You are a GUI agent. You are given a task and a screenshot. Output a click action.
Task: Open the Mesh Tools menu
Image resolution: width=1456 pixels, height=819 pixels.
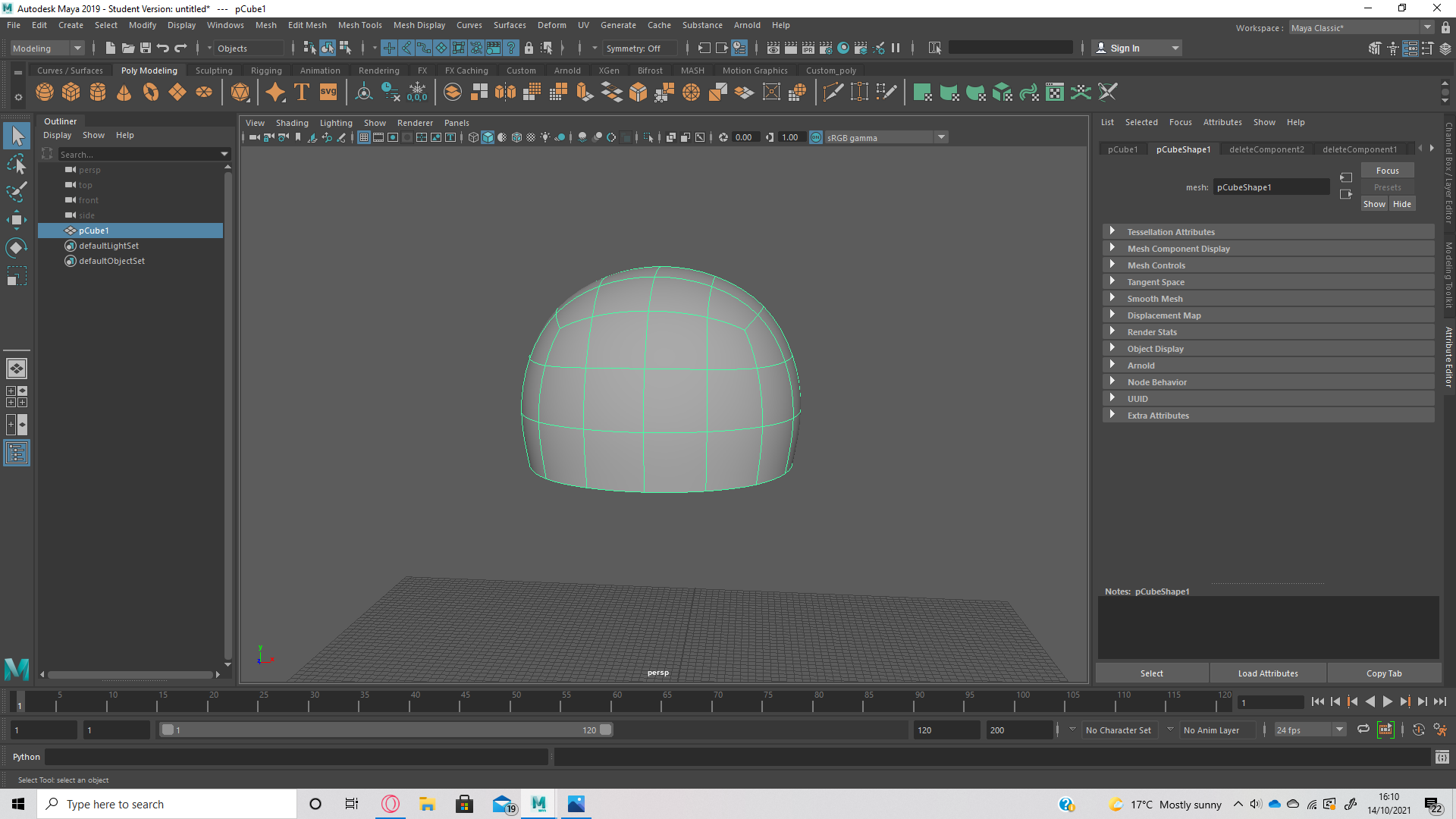pyautogui.click(x=359, y=25)
